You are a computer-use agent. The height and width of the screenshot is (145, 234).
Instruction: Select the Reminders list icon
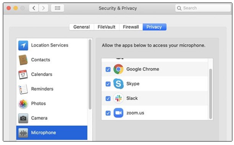tap(23, 89)
